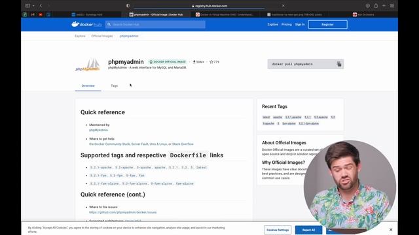Switch to the Tags tab

(x=114, y=86)
